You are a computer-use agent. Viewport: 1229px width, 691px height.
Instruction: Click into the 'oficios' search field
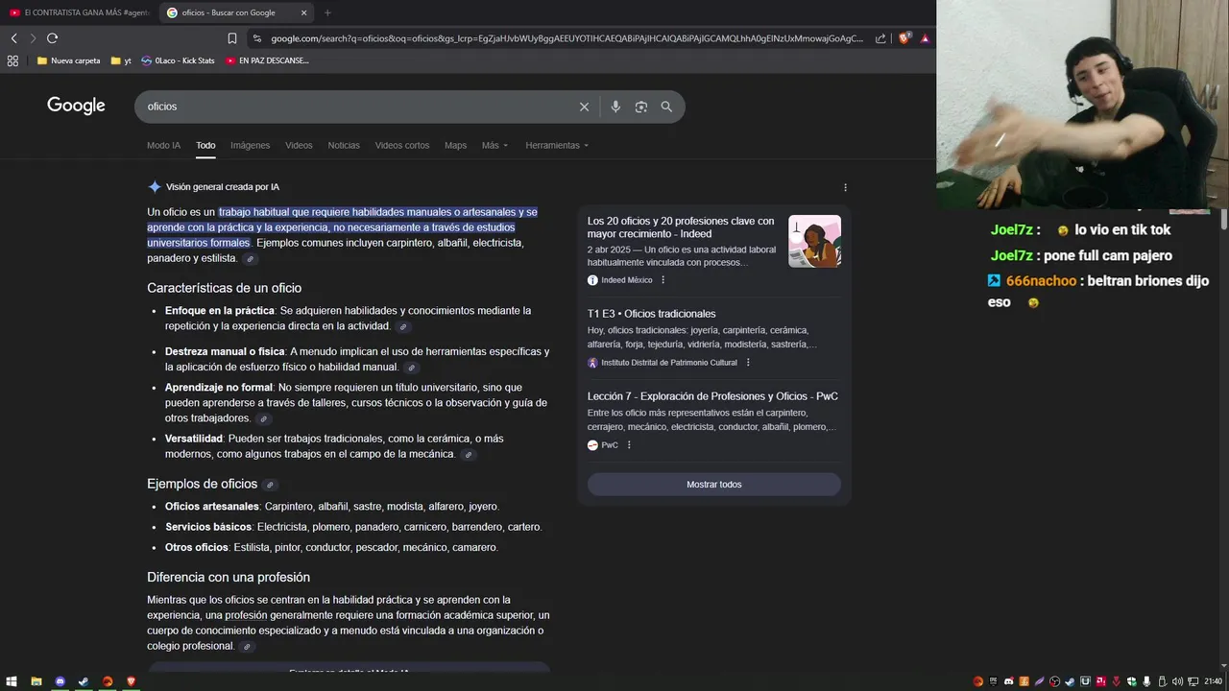point(355,107)
